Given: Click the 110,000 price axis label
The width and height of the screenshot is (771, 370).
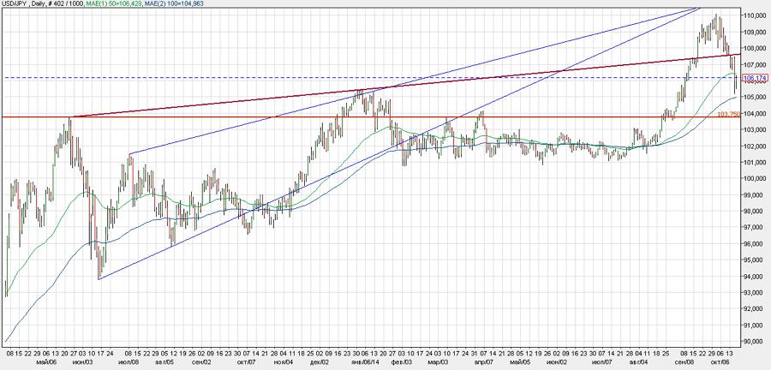Looking at the screenshot, I should click(754, 16).
